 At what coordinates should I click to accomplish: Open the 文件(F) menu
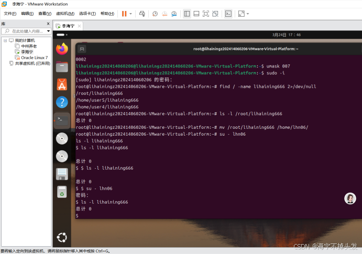coord(10,14)
